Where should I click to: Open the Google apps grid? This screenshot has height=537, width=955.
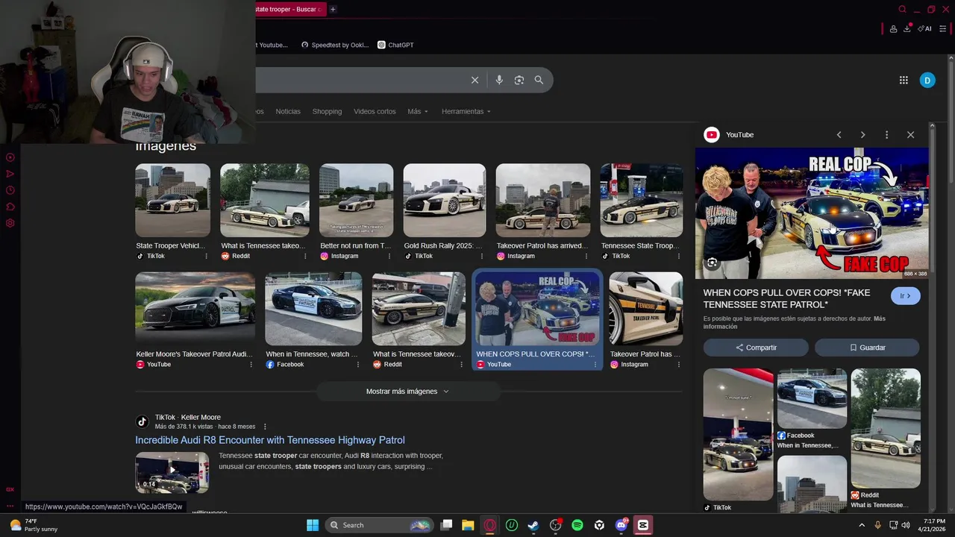tap(904, 81)
